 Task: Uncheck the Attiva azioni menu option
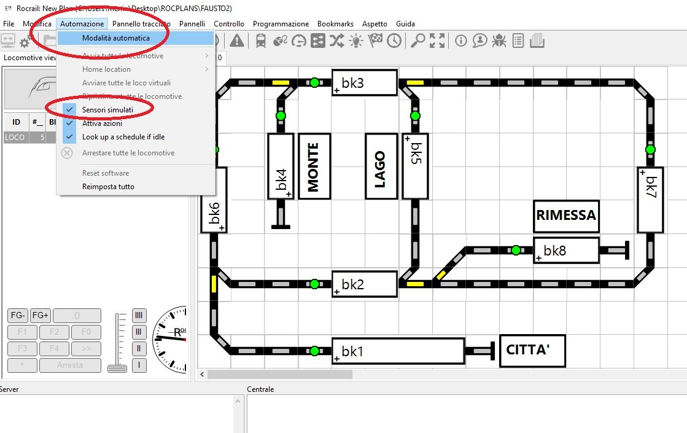pyautogui.click(x=102, y=123)
